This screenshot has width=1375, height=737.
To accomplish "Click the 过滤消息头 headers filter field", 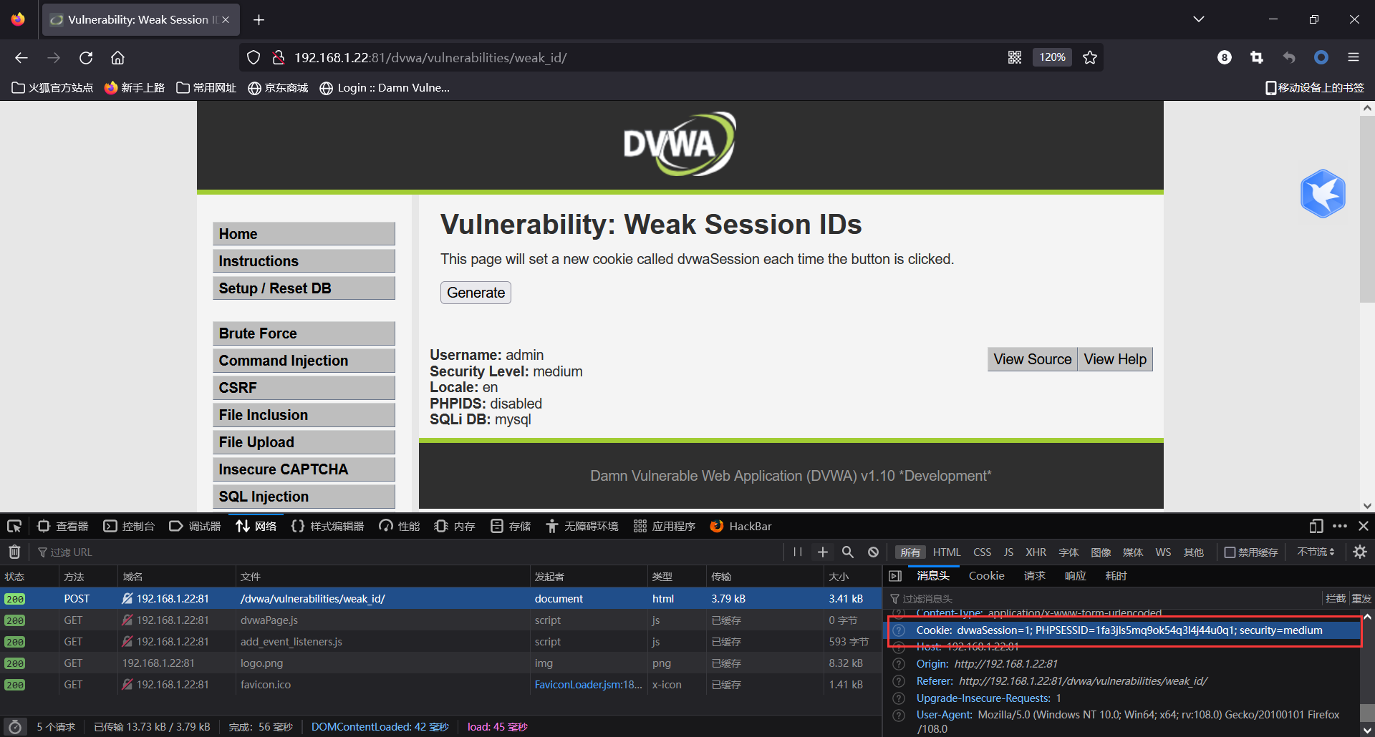I will pos(1103,599).
